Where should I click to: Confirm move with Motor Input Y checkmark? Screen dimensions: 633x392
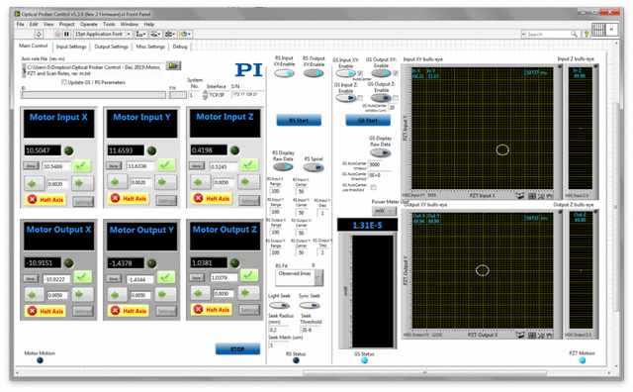point(166,165)
